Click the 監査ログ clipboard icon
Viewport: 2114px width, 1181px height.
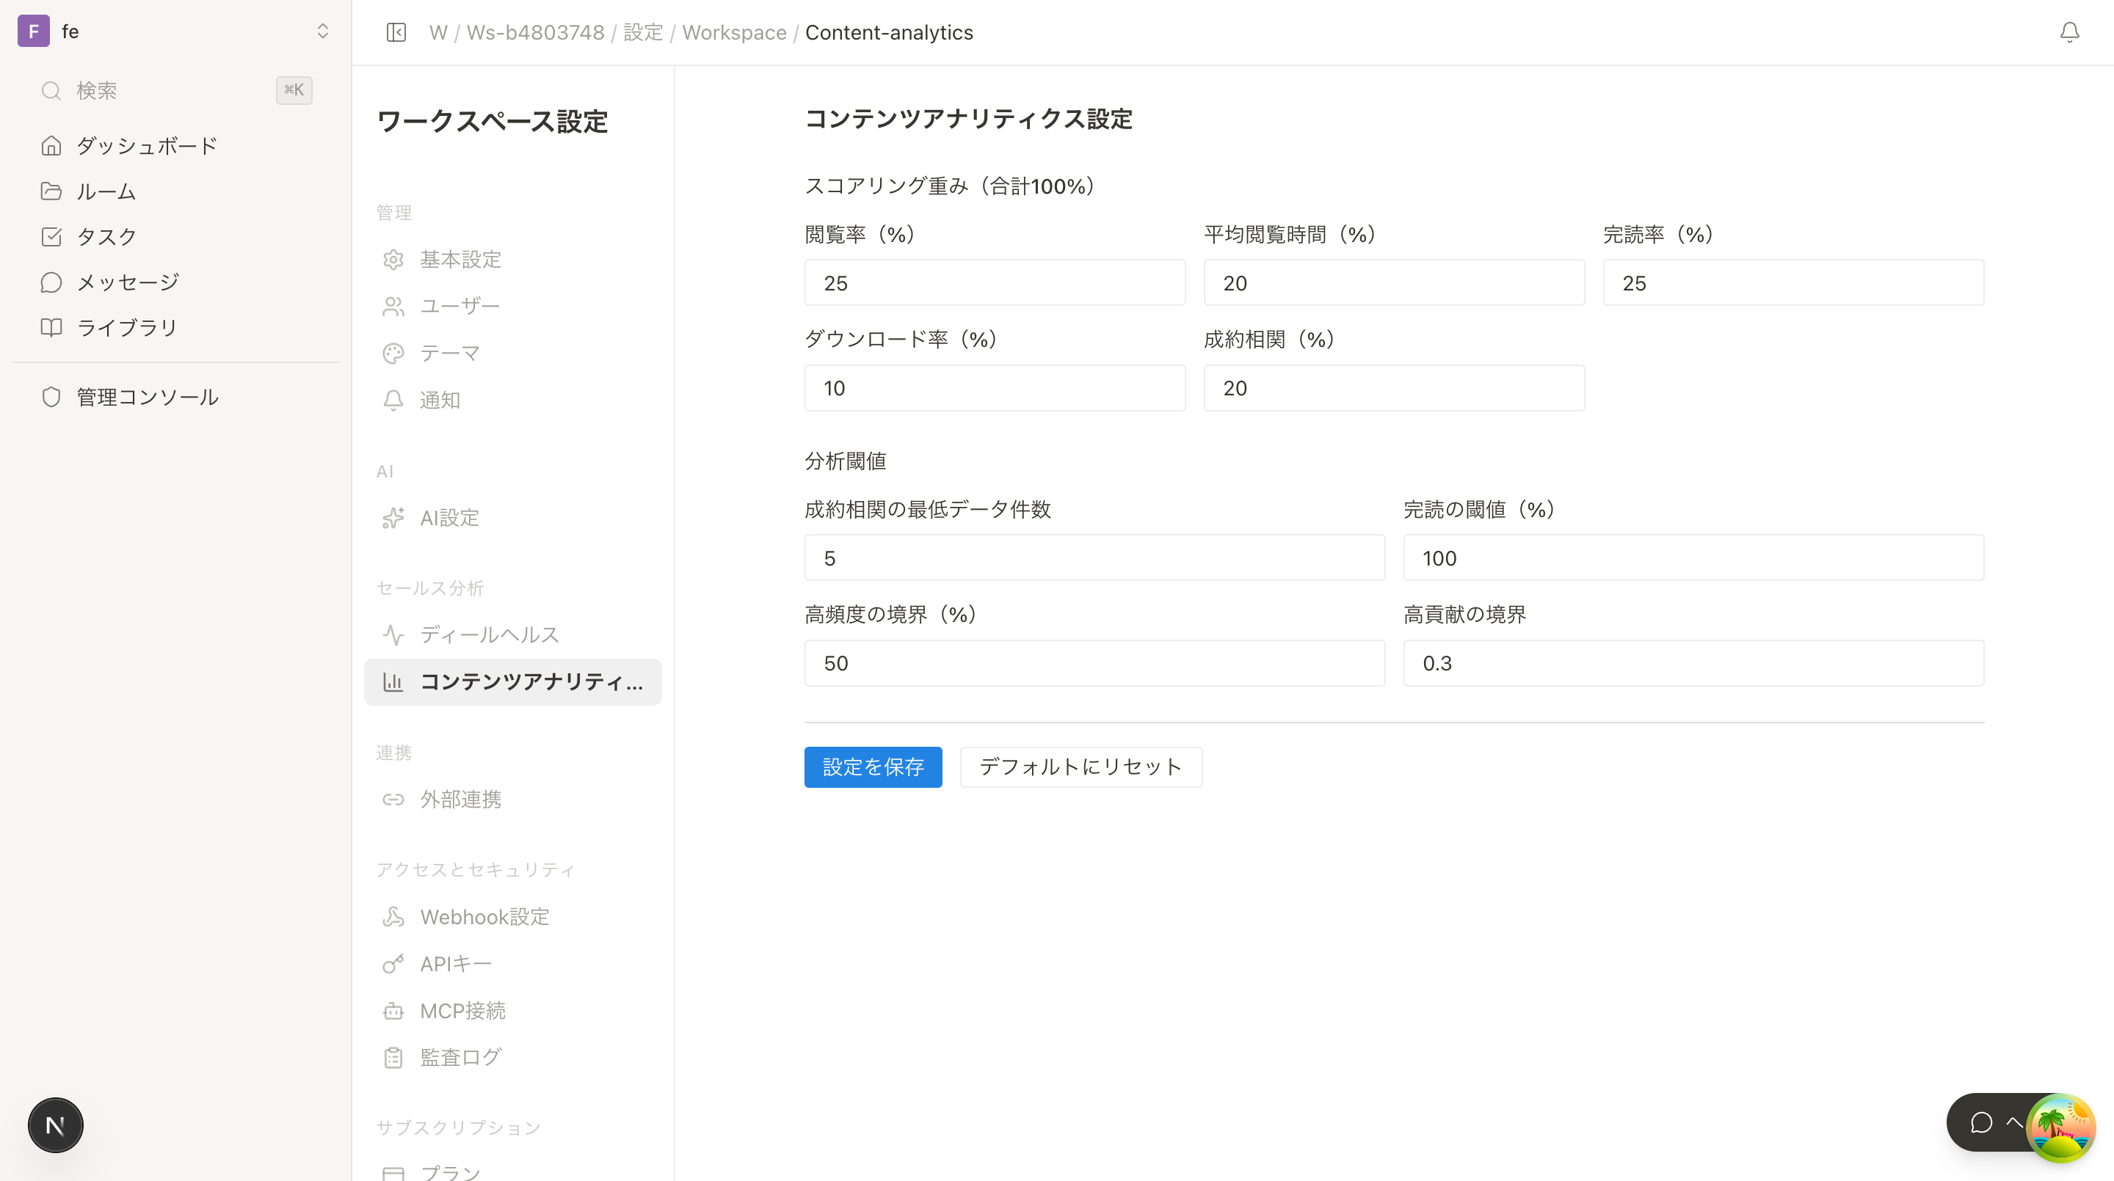pyautogui.click(x=393, y=1057)
